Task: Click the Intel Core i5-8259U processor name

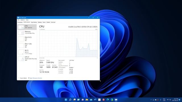Action: (x=83, y=27)
